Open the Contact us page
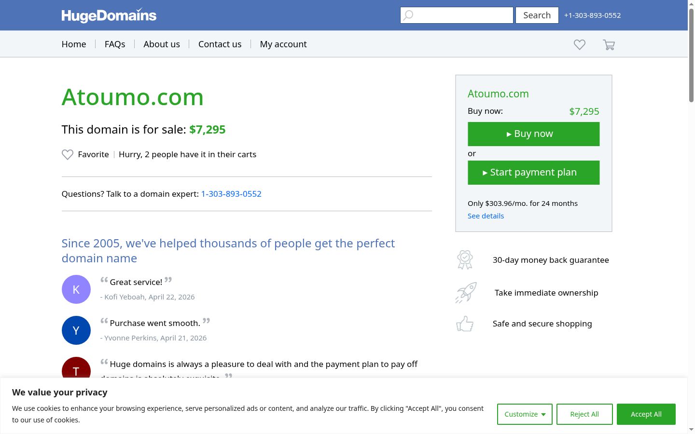The width and height of the screenshot is (695, 434). [x=220, y=44]
